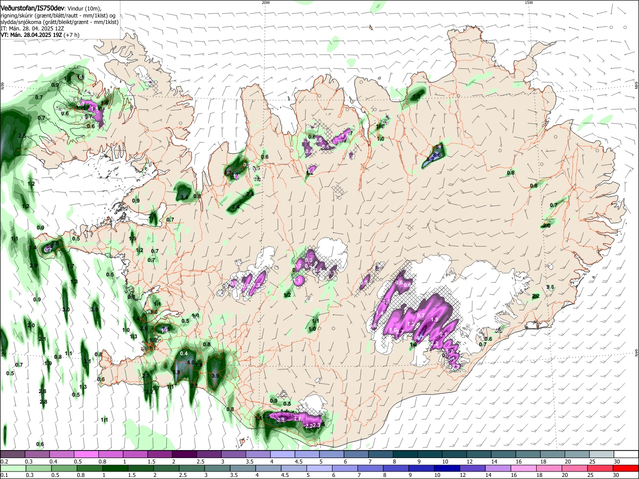
Task: Click the 4.0 precipitation value on the map
Action: point(190,362)
